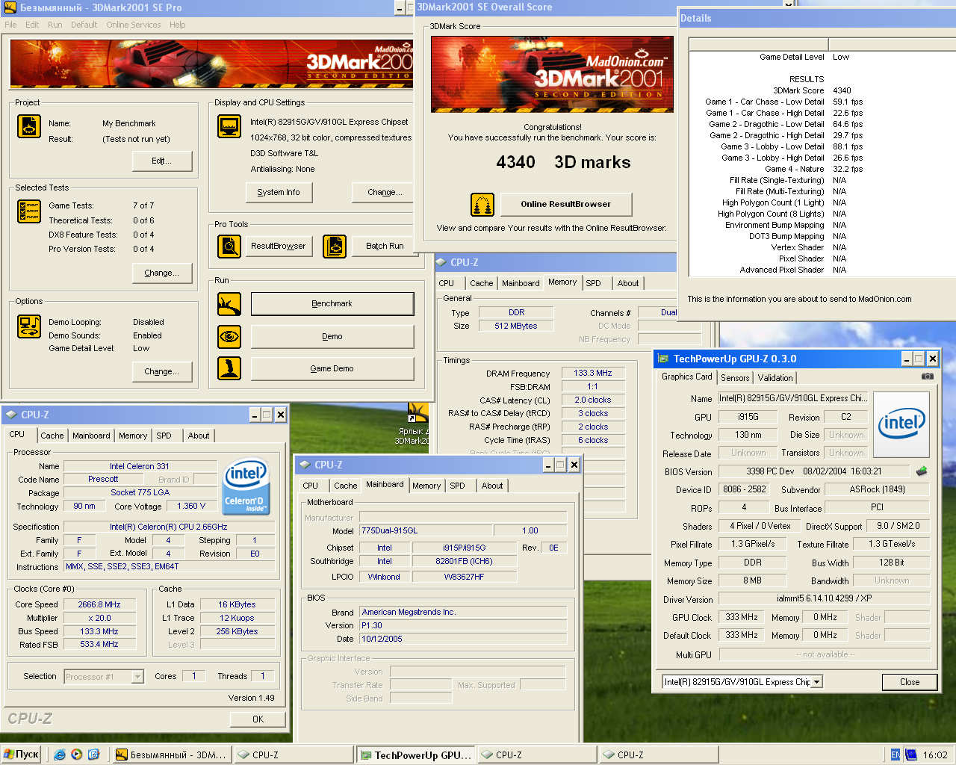Click Change... in the Selected Tests group

(162, 273)
